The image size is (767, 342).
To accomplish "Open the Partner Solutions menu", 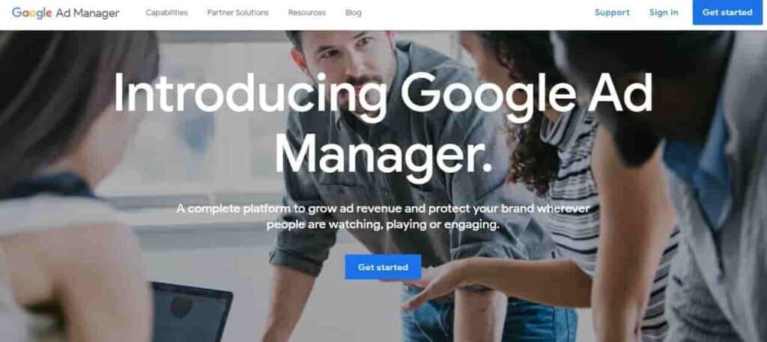I will [x=237, y=13].
